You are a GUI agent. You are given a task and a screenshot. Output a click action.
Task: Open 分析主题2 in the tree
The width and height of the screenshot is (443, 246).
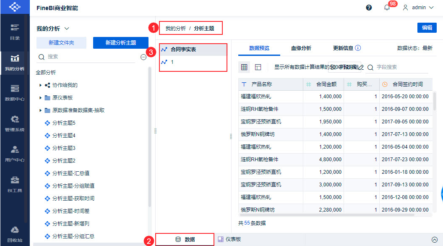(x=64, y=161)
